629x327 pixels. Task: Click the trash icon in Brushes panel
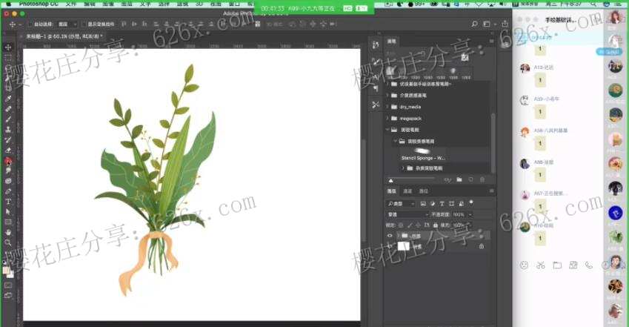coord(482,179)
